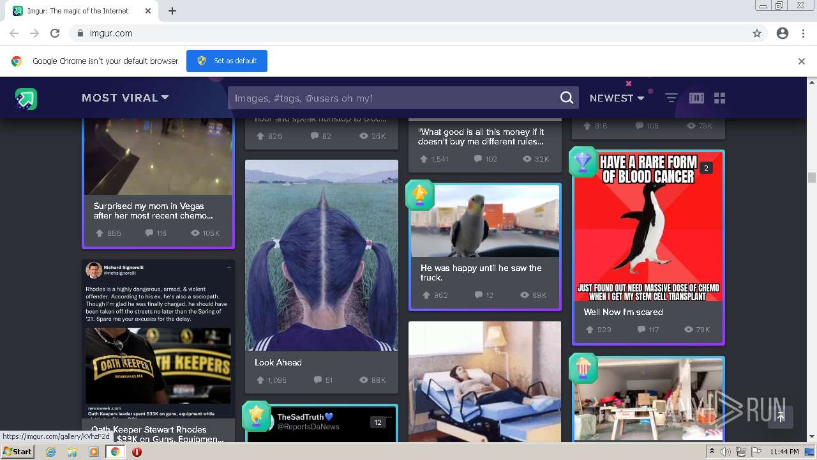Open the Vegas chemo surprise post thumbnail

coord(158,157)
